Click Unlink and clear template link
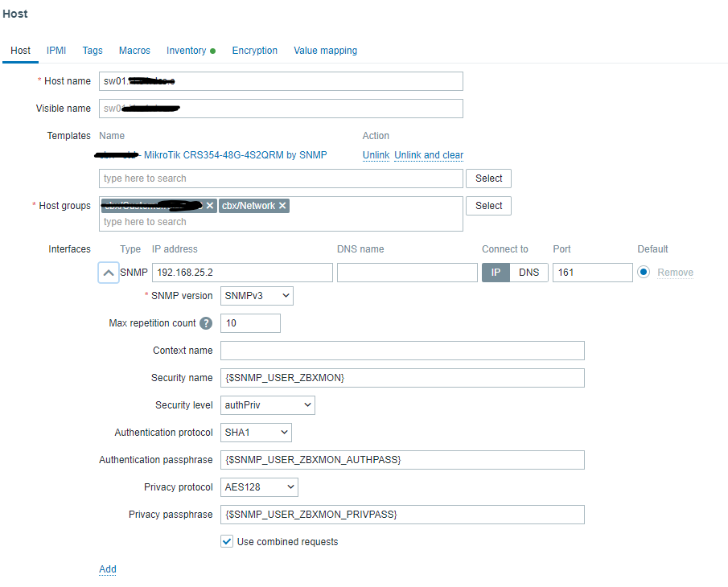Screen dimensions: 728x587 (429, 155)
